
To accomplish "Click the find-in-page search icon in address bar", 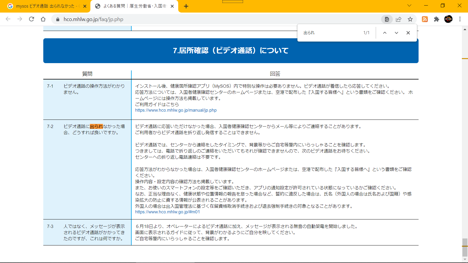I will point(387,19).
